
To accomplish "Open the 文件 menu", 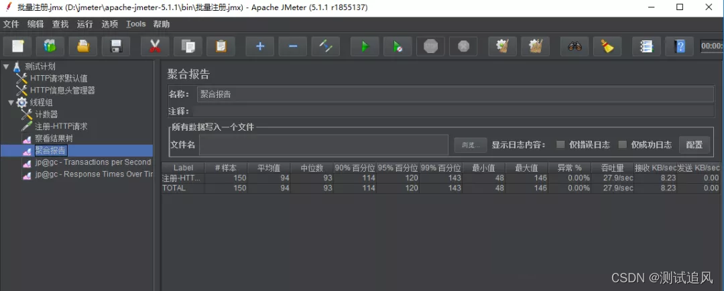I will click(x=11, y=24).
